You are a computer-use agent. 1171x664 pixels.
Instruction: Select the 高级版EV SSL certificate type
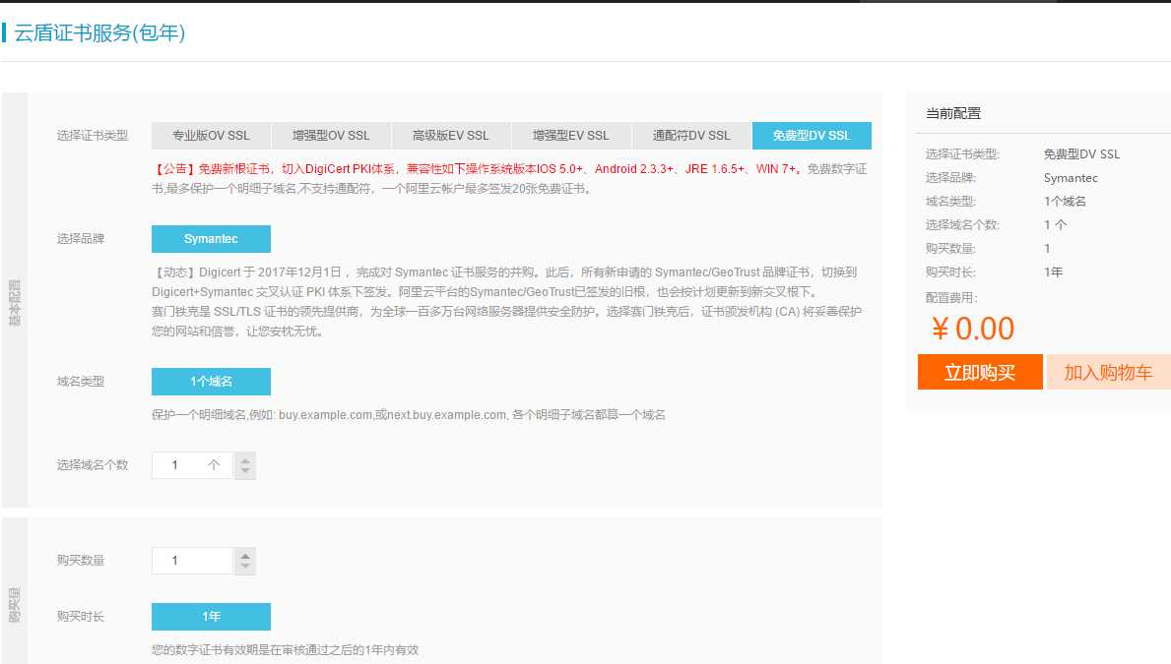[451, 135]
